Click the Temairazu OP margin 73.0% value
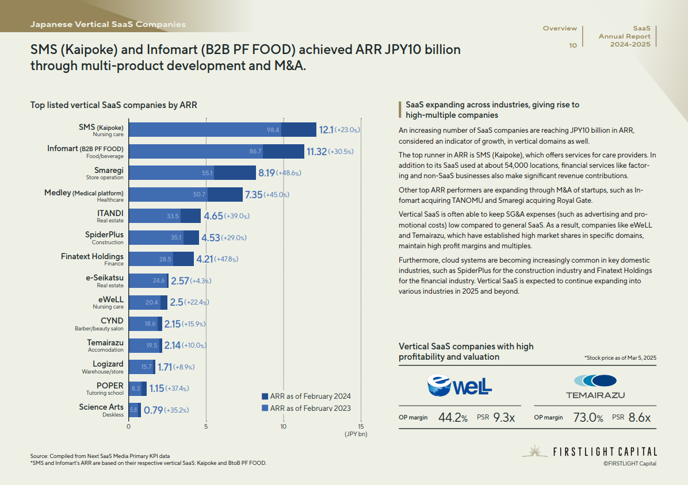This screenshot has width=688, height=485. tap(588, 418)
